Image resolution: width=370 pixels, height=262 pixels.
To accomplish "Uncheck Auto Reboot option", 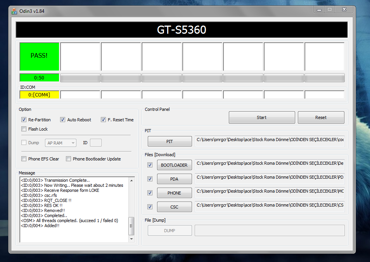I will pos(62,119).
